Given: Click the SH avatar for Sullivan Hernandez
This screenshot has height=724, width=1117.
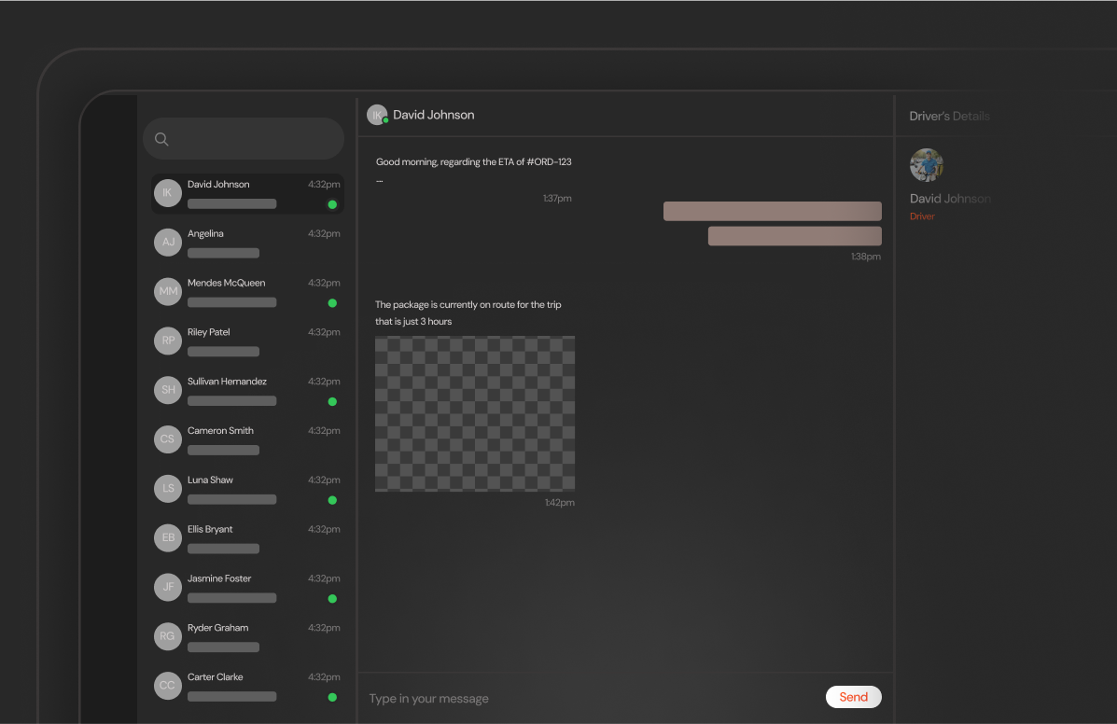Looking at the screenshot, I should coord(168,390).
